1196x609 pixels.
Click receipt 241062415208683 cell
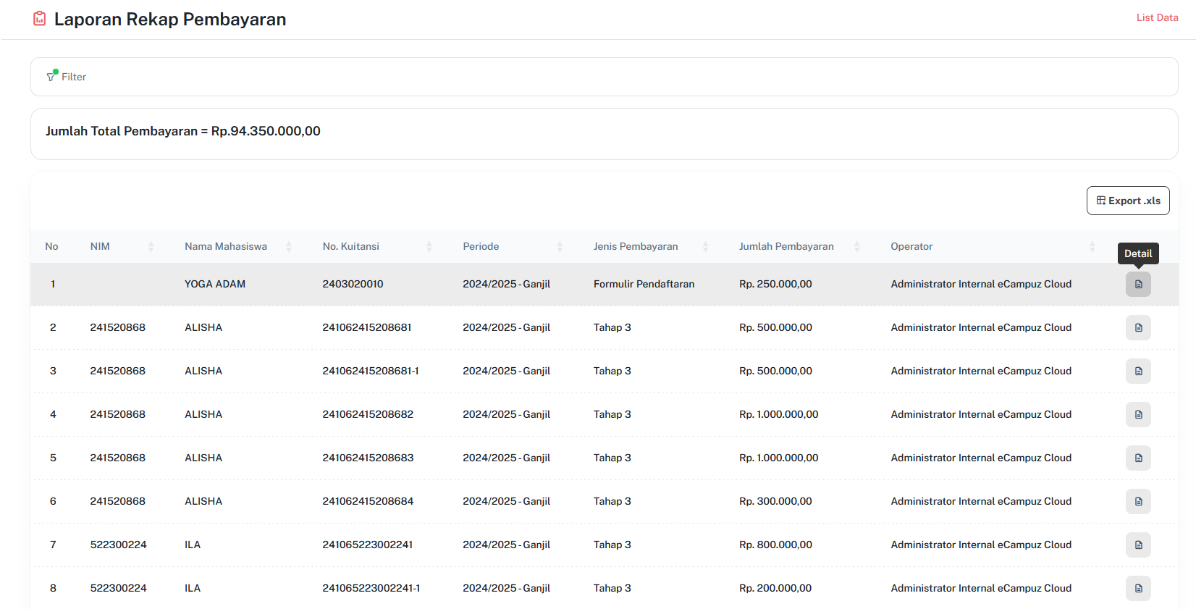tap(368, 458)
